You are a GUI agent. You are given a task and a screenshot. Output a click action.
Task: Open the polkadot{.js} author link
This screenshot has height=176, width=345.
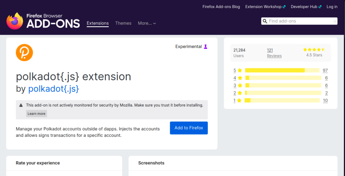click(x=54, y=89)
